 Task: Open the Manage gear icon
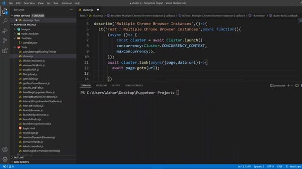[5, 159]
